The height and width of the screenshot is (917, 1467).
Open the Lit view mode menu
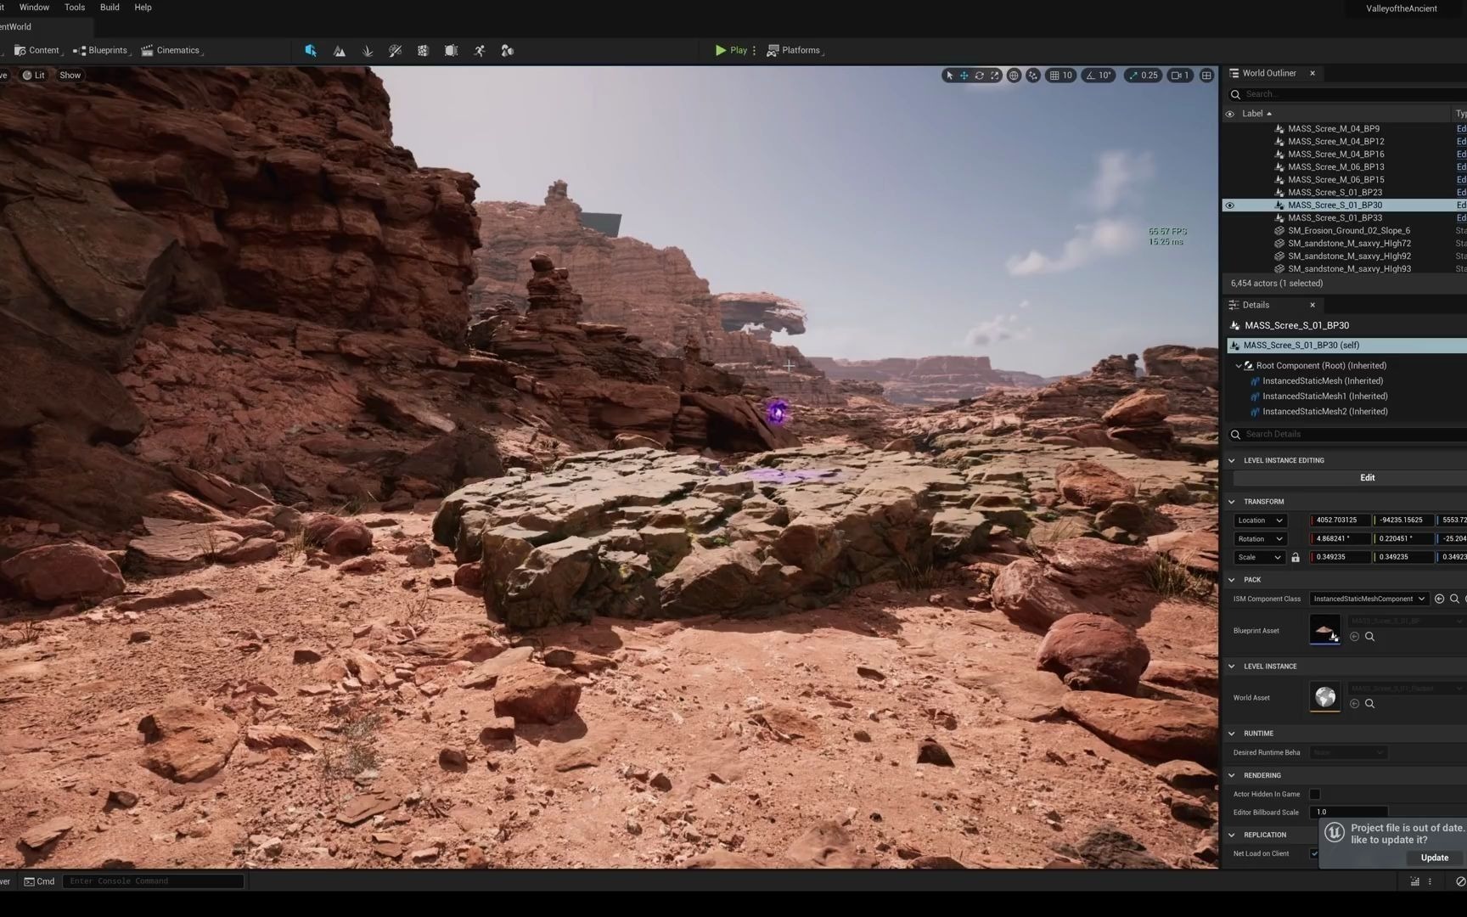(x=33, y=76)
